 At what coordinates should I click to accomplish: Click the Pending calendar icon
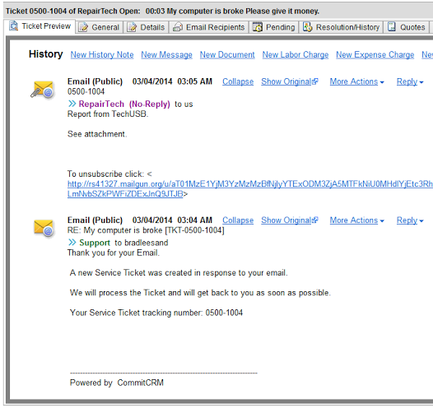pyautogui.click(x=258, y=27)
